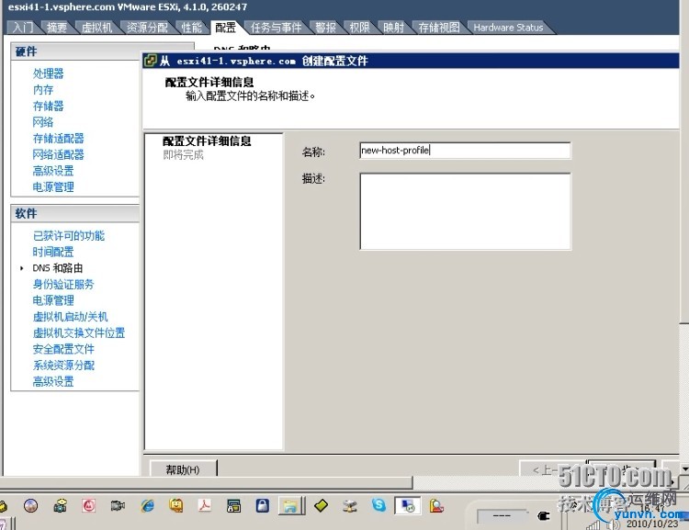689x530 pixels.
Task: Open 内存 hardware settings
Action: pos(42,90)
